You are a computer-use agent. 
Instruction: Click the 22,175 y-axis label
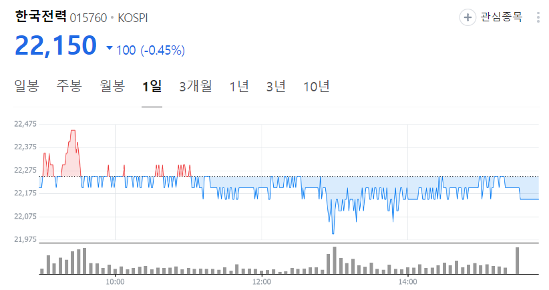[25, 193]
